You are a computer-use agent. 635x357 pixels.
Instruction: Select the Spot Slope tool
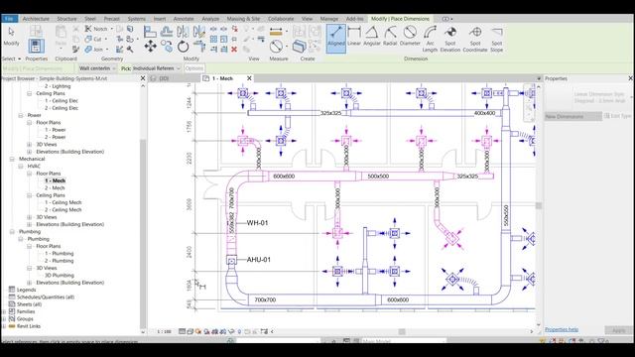click(x=496, y=39)
